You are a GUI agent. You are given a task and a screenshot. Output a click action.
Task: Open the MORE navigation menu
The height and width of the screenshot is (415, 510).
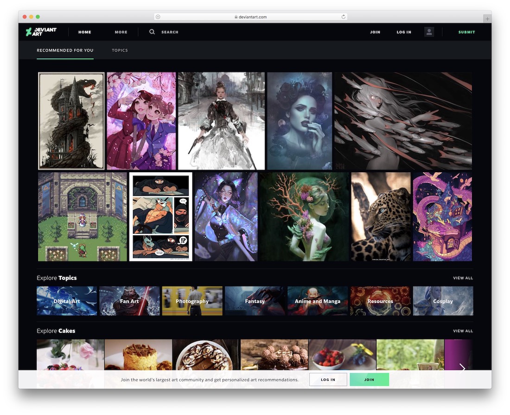121,32
